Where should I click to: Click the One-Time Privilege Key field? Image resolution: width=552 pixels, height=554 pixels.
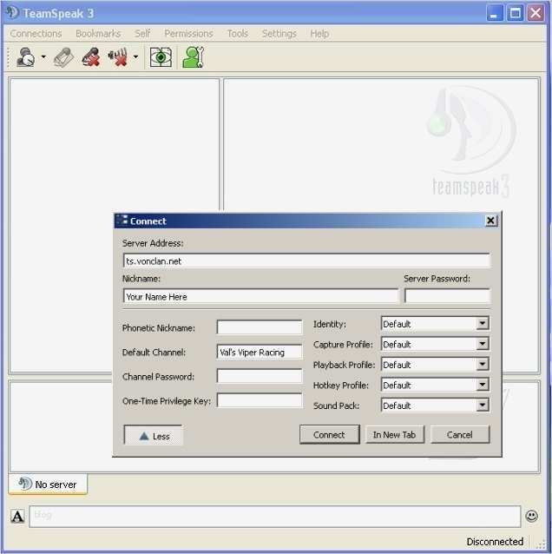[260, 400]
